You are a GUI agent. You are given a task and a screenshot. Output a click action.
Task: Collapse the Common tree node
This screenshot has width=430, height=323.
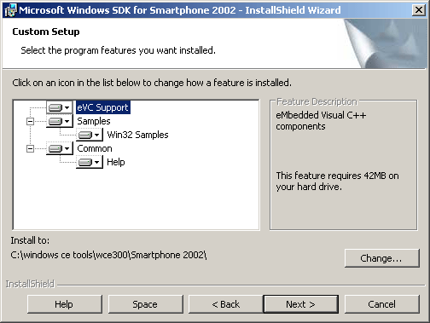click(30, 148)
